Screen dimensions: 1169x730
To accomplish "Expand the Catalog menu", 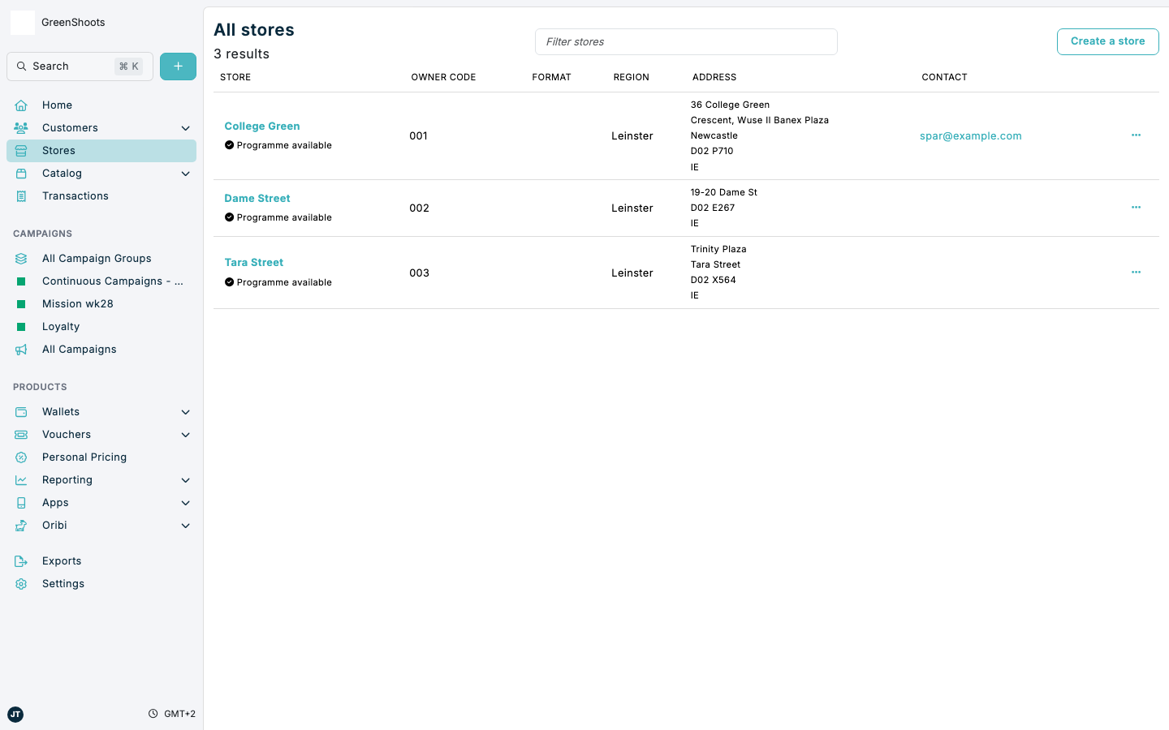I will click(x=185, y=173).
